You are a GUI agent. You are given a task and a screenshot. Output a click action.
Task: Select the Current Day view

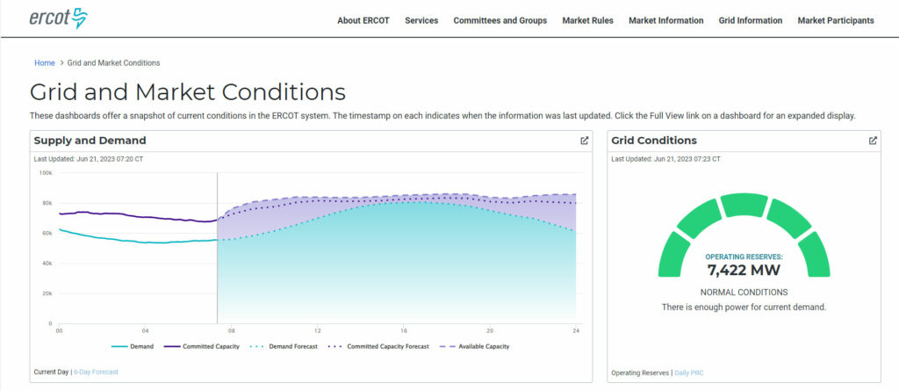coord(51,372)
